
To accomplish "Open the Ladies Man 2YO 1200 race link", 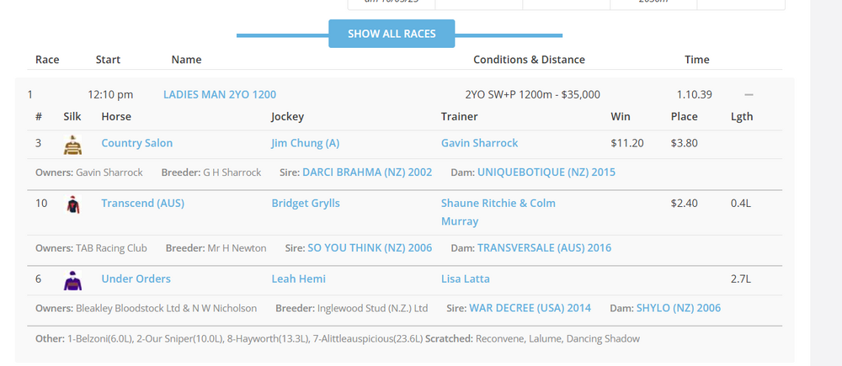I will click(x=219, y=94).
